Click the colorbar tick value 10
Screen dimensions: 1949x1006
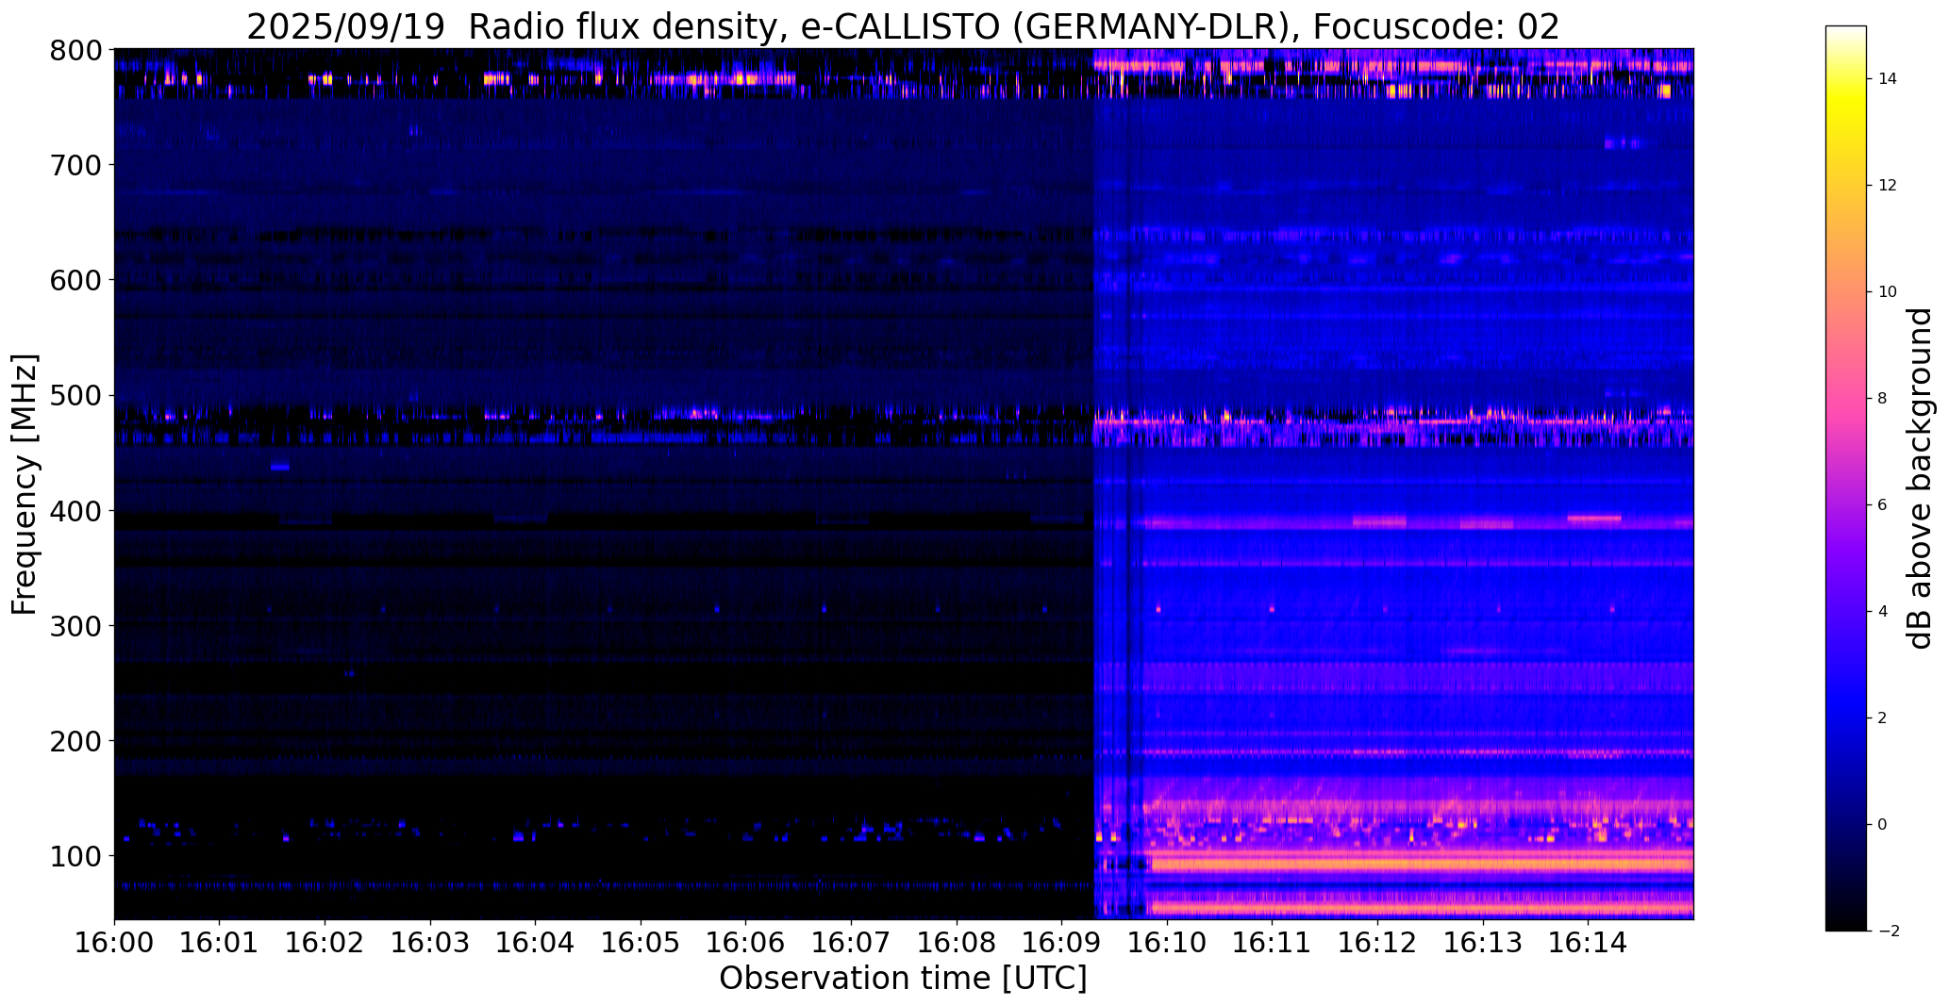[1888, 292]
